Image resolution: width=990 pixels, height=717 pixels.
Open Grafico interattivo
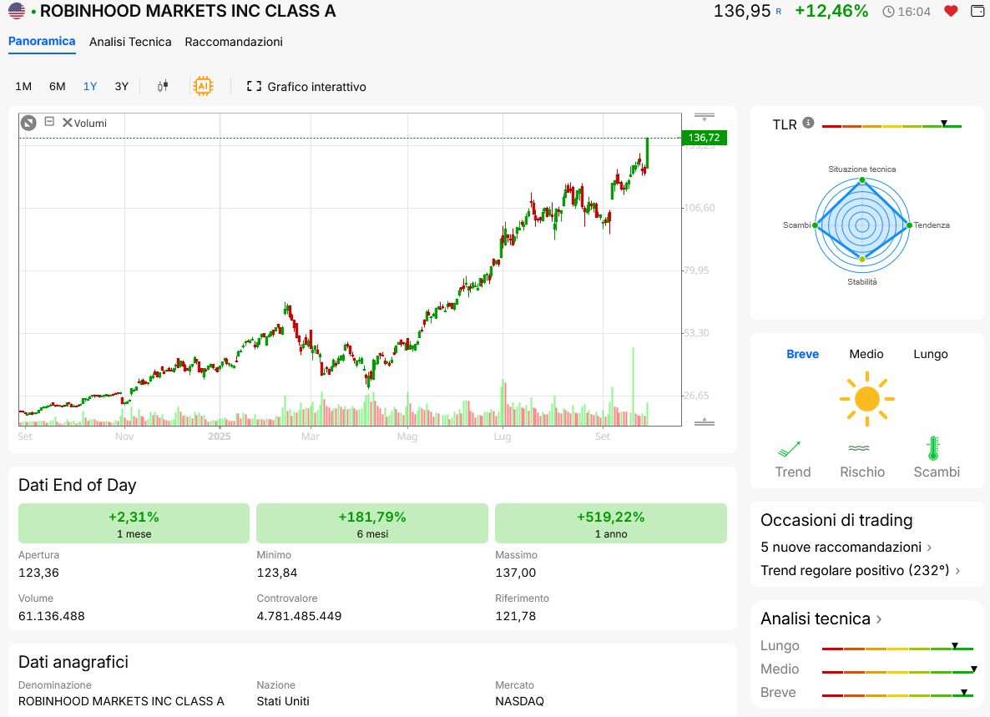point(306,87)
